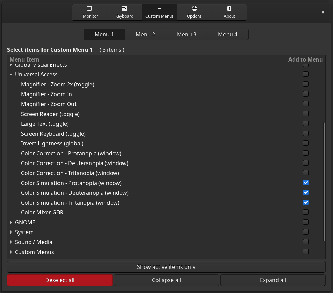333x293 pixels.
Task: Enable Magnifier - Zoom In checkbox
Action: pos(305,94)
